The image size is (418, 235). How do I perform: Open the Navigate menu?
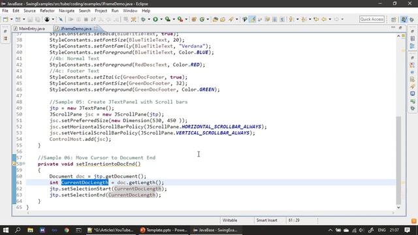tap(67, 10)
